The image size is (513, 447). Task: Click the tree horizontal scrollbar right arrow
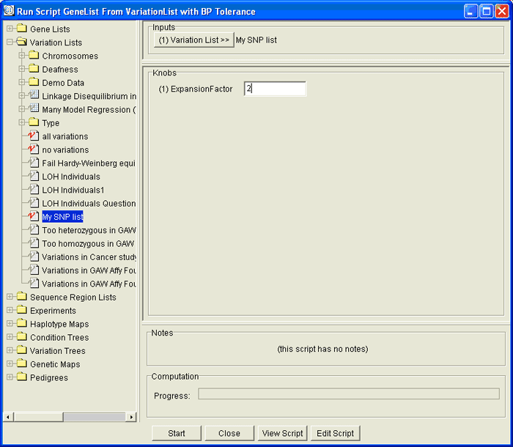pos(132,417)
